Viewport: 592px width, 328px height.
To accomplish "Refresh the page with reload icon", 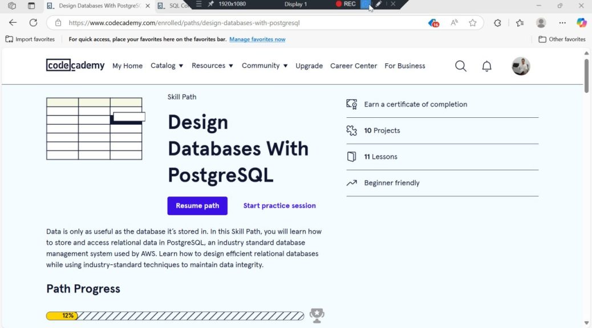I will (33, 23).
